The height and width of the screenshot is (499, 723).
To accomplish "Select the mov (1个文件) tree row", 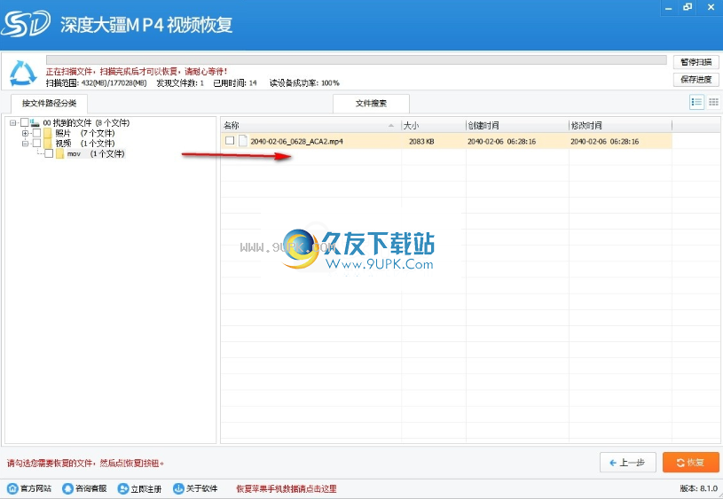I will tap(96, 153).
